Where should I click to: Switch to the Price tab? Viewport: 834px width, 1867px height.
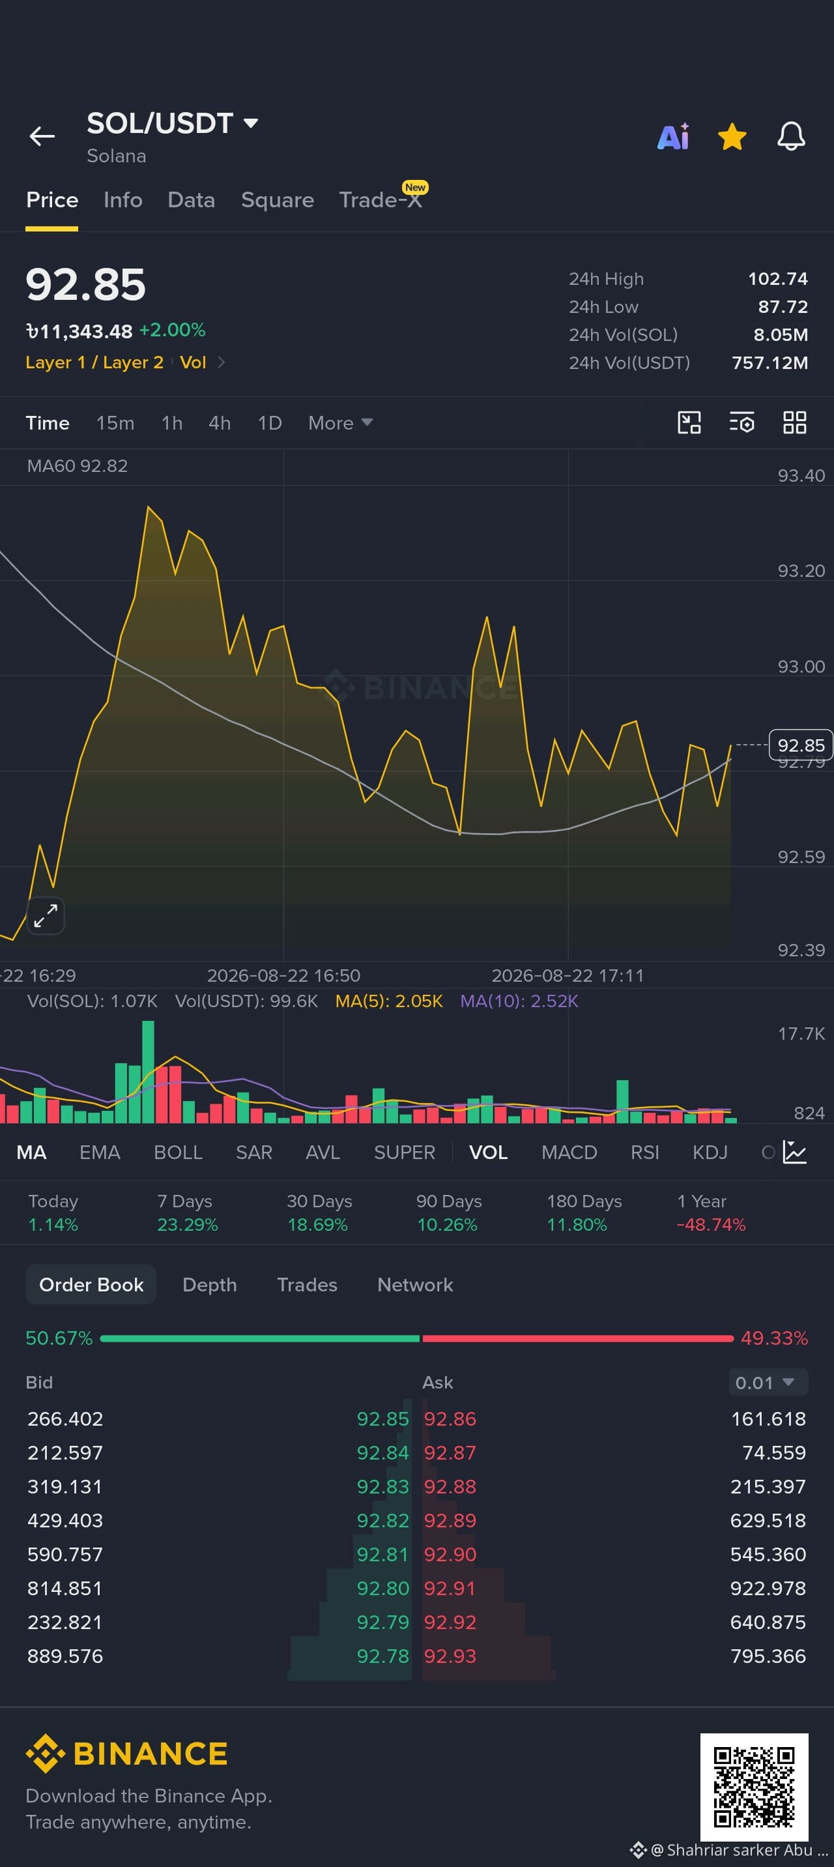pos(52,200)
